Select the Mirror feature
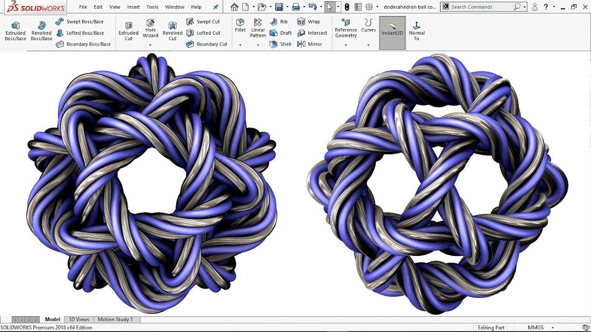The image size is (591, 332). 310,44
